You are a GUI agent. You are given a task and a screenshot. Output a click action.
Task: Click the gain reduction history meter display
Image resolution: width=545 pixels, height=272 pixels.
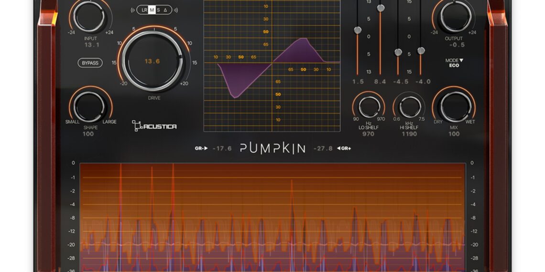click(272, 218)
